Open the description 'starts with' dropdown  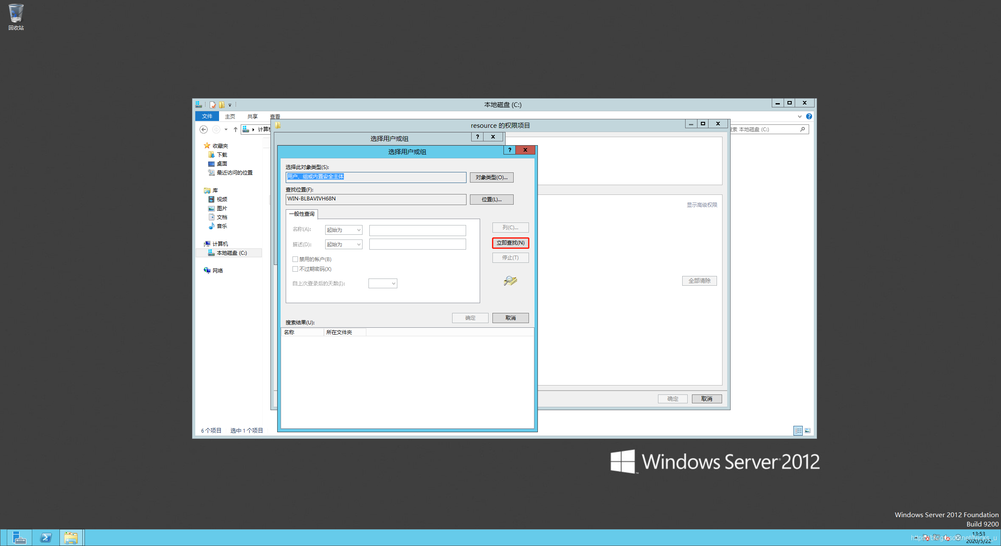click(x=343, y=244)
